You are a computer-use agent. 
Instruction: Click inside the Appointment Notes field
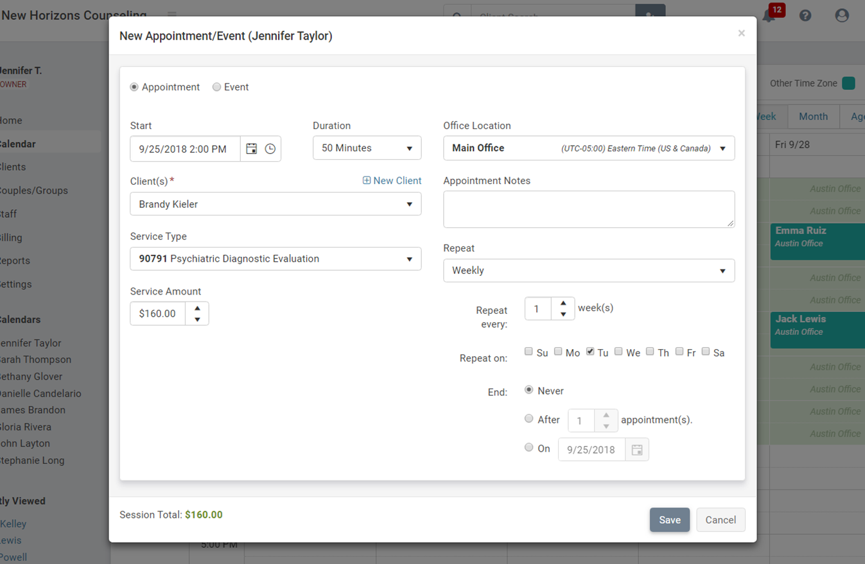click(x=588, y=209)
